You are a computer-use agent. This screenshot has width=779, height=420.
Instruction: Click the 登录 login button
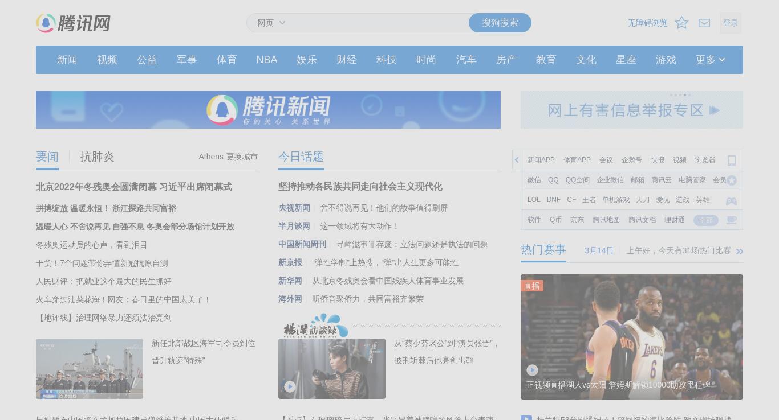click(x=731, y=23)
